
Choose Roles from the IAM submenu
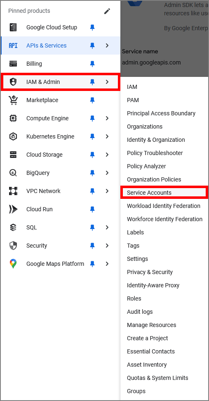134,298
